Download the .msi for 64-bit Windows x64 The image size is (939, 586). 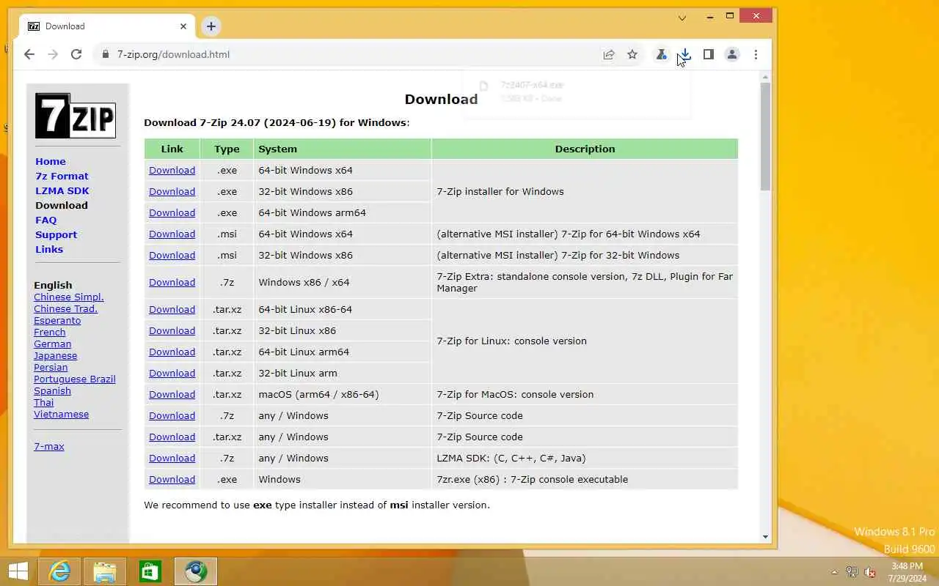172,234
